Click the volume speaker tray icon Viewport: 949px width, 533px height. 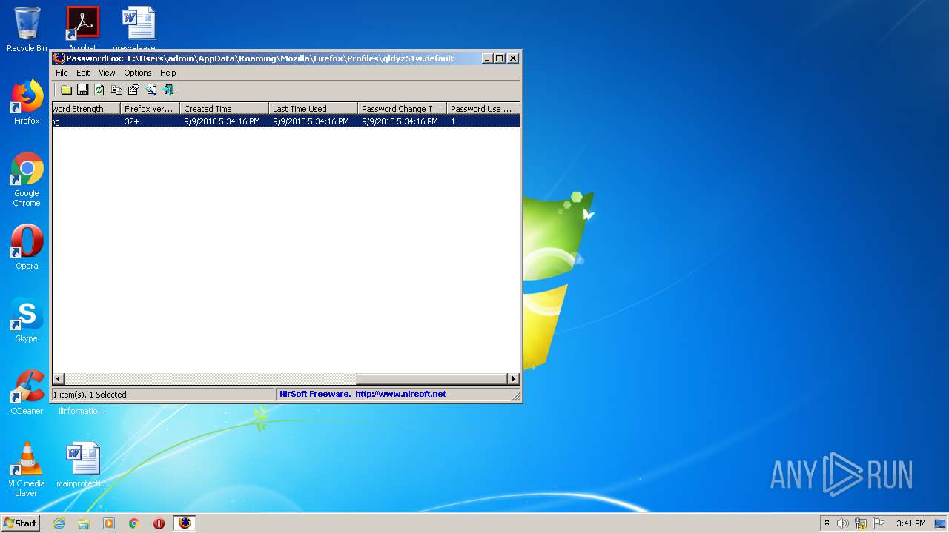[843, 523]
